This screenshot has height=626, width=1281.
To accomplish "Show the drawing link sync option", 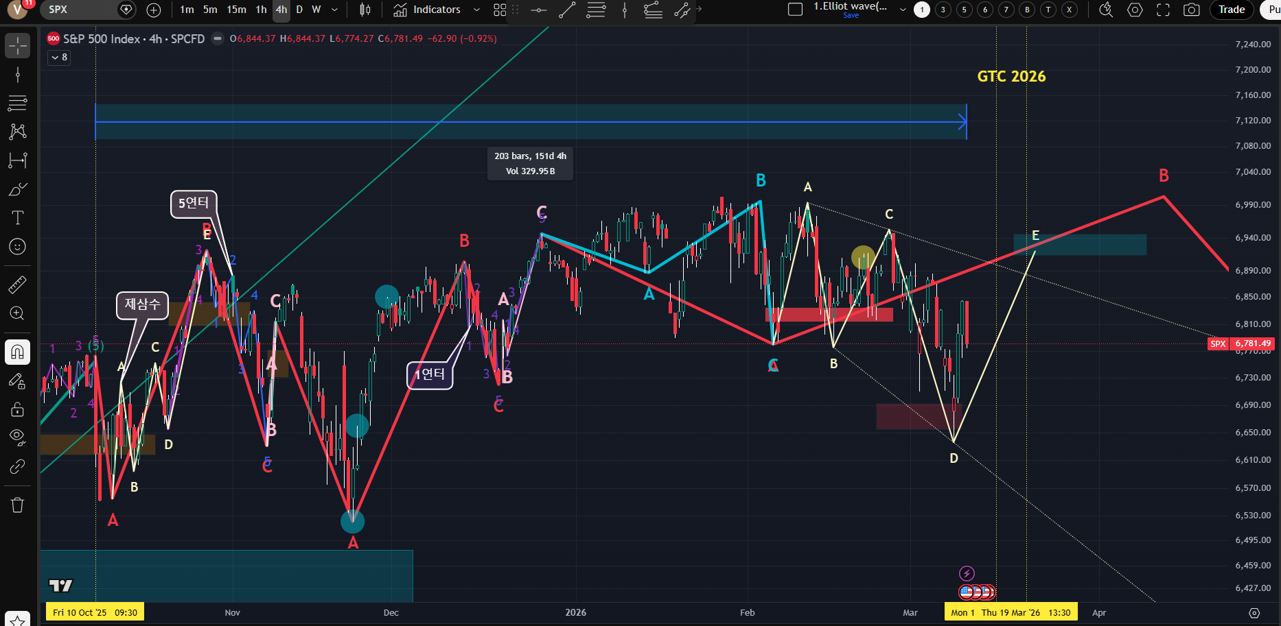I will (18, 467).
